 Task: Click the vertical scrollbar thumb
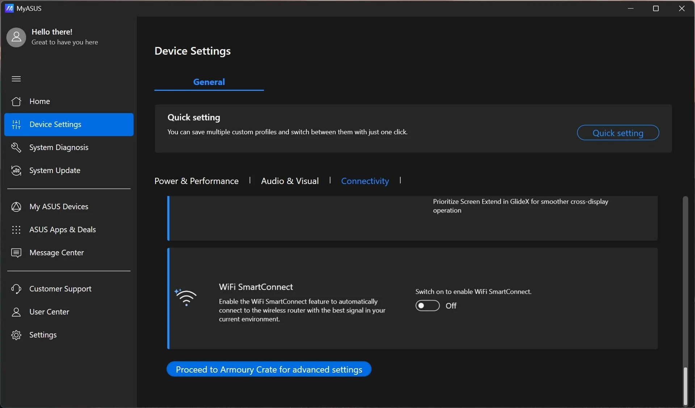[x=685, y=386]
